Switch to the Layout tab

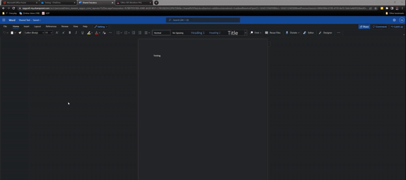[x=37, y=26]
